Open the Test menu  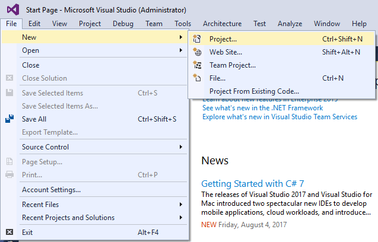[x=259, y=24]
